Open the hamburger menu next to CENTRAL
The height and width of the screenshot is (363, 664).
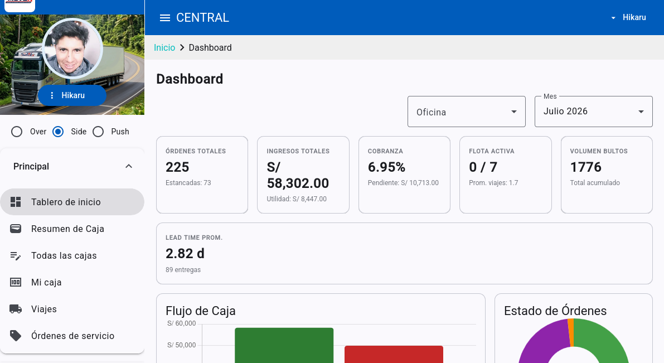point(164,18)
